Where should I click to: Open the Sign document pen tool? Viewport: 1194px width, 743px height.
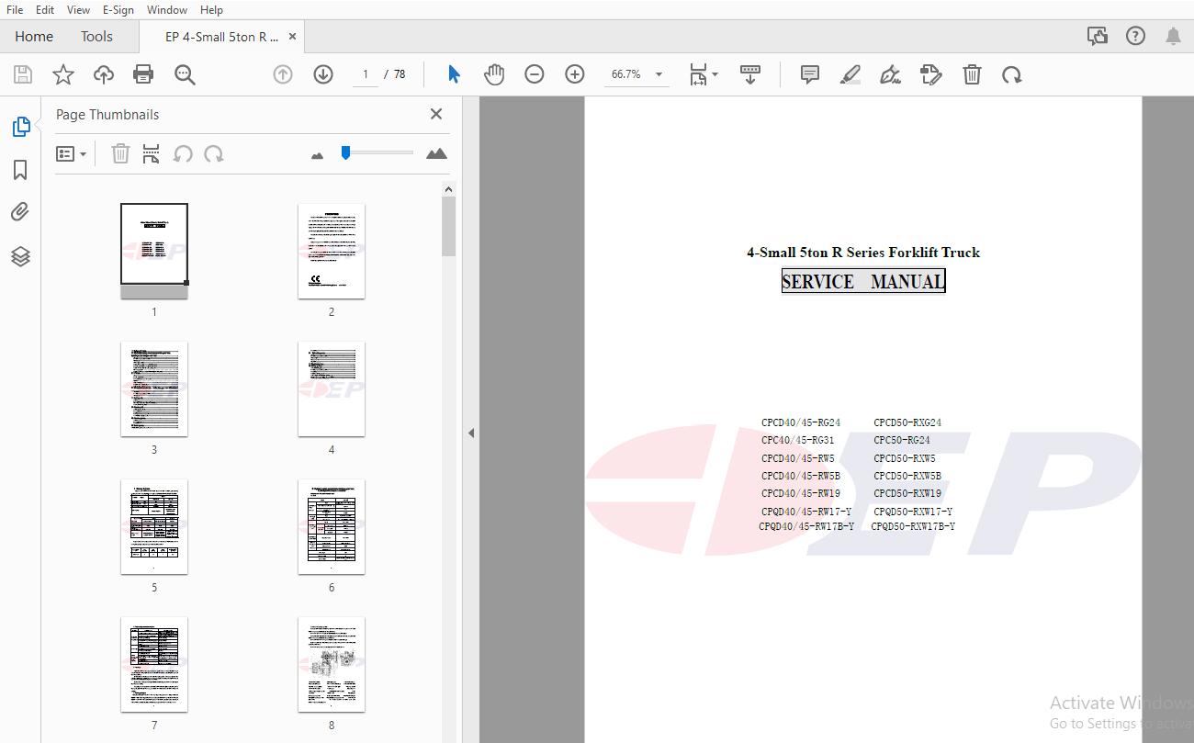coord(890,74)
